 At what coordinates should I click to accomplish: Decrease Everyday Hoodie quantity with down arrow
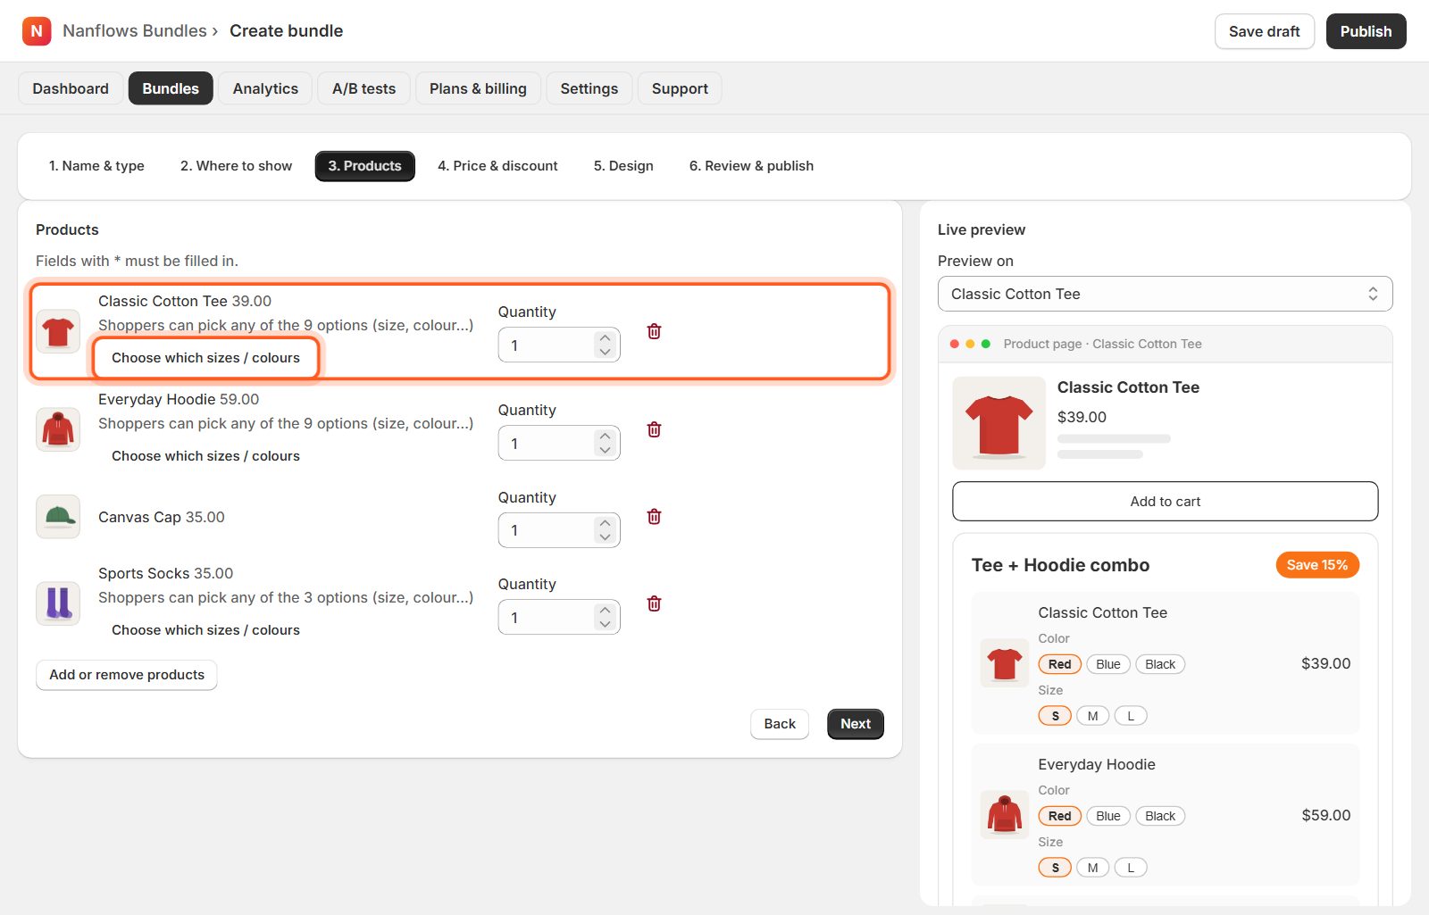click(x=605, y=450)
